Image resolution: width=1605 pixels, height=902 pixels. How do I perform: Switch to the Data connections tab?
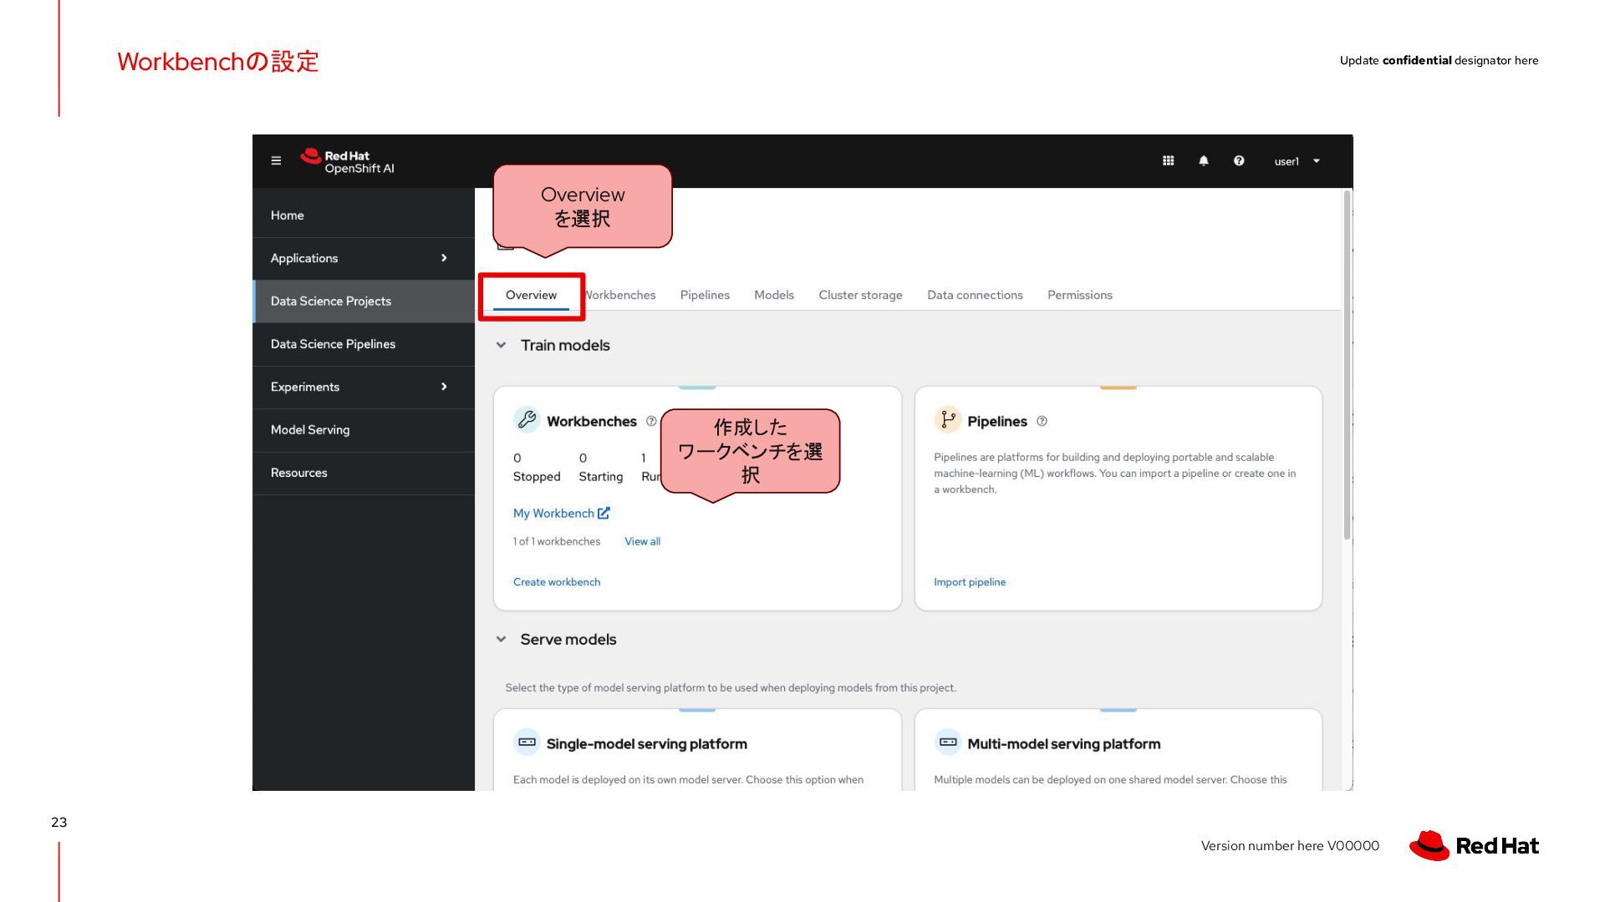tap(975, 295)
